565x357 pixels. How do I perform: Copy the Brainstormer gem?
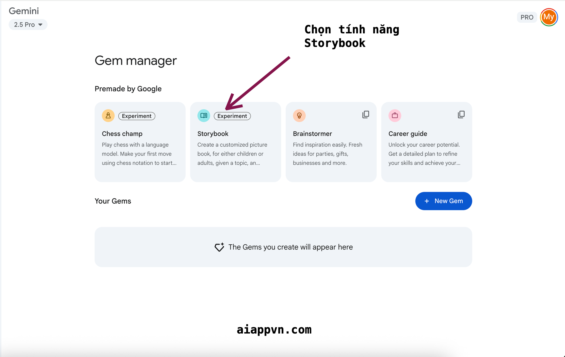pos(366,115)
